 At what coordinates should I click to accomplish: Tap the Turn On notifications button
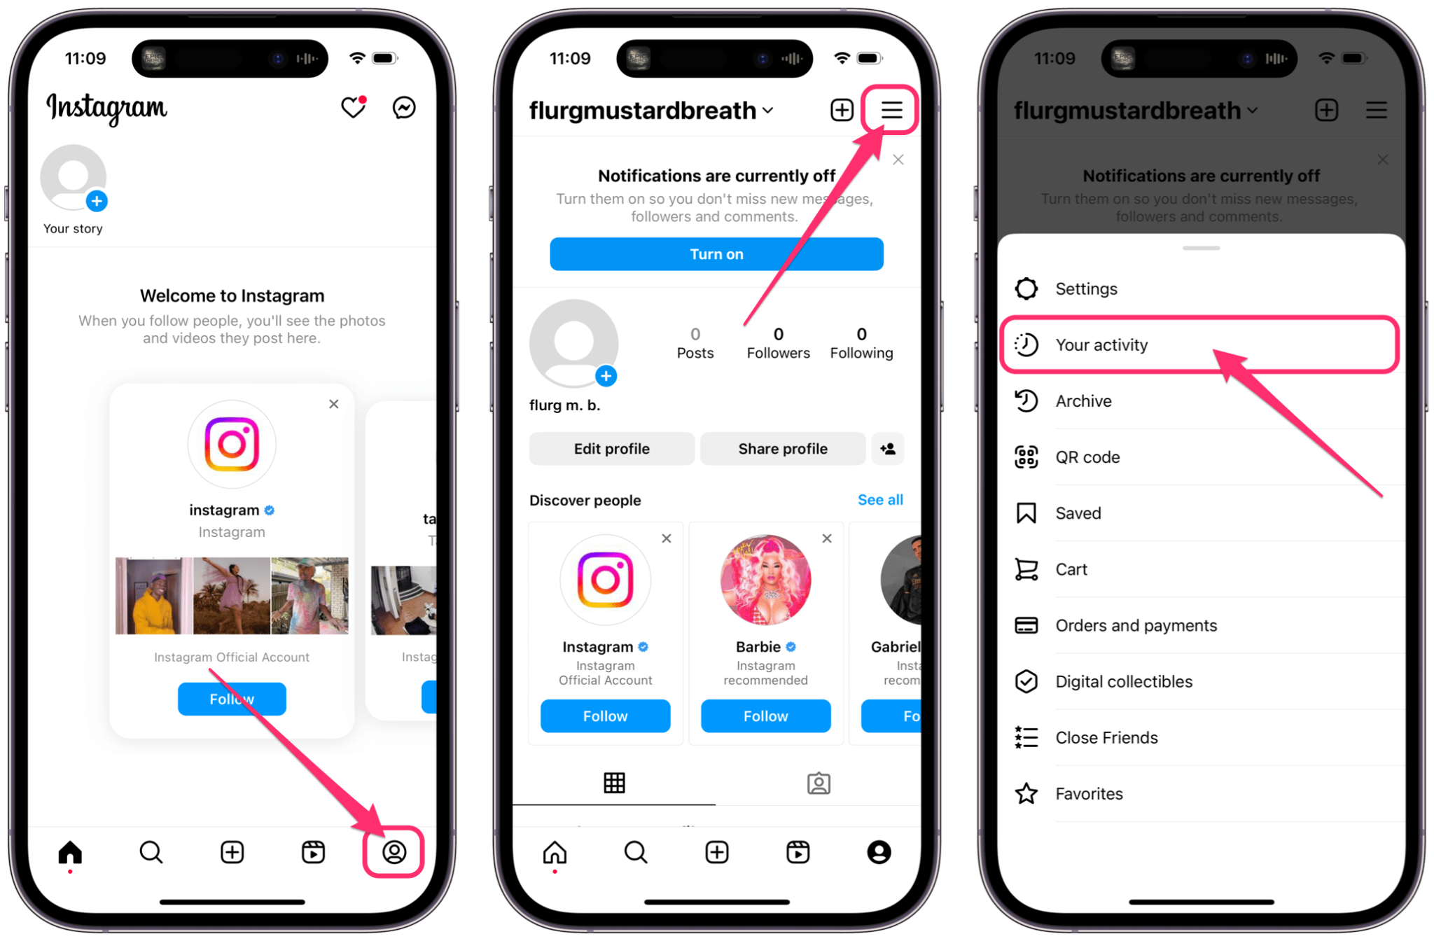pyautogui.click(x=716, y=253)
